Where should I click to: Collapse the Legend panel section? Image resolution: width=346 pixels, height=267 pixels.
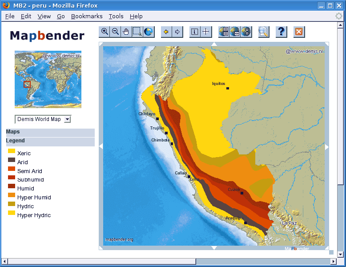coord(50,141)
